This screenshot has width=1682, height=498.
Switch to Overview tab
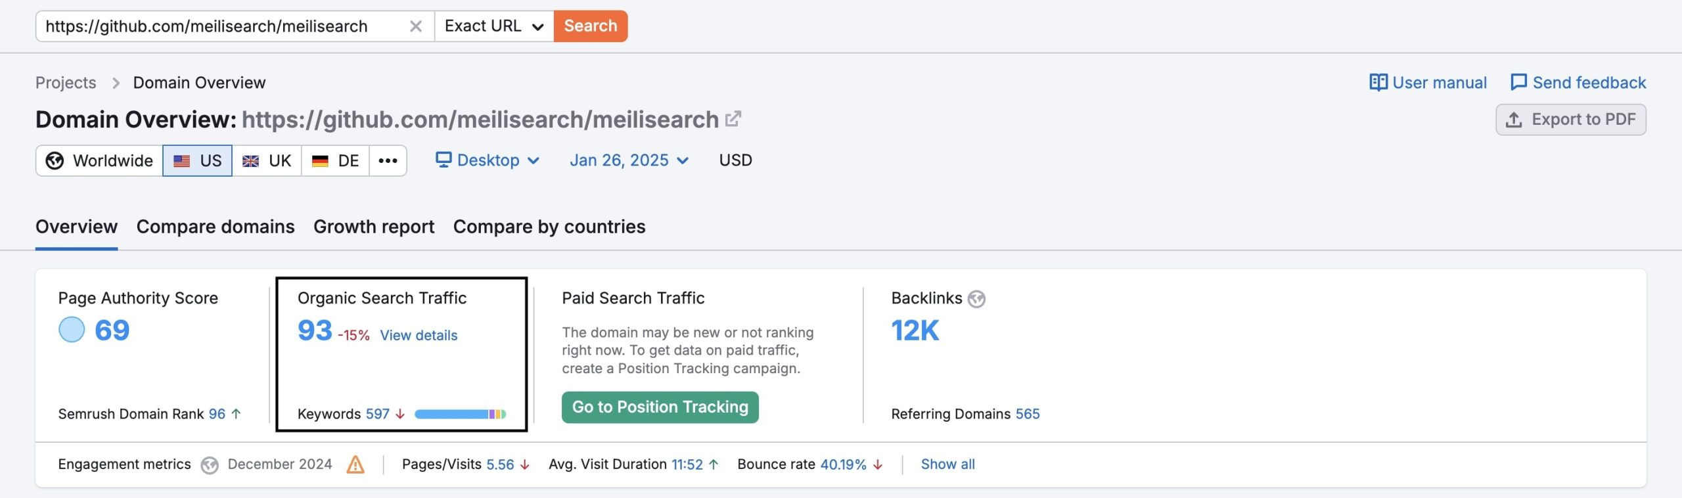coord(76,227)
